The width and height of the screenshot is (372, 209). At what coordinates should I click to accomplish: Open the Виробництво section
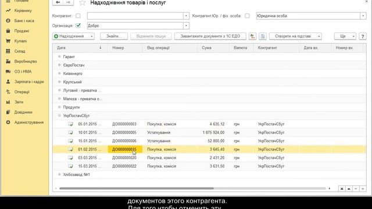click(26, 62)
